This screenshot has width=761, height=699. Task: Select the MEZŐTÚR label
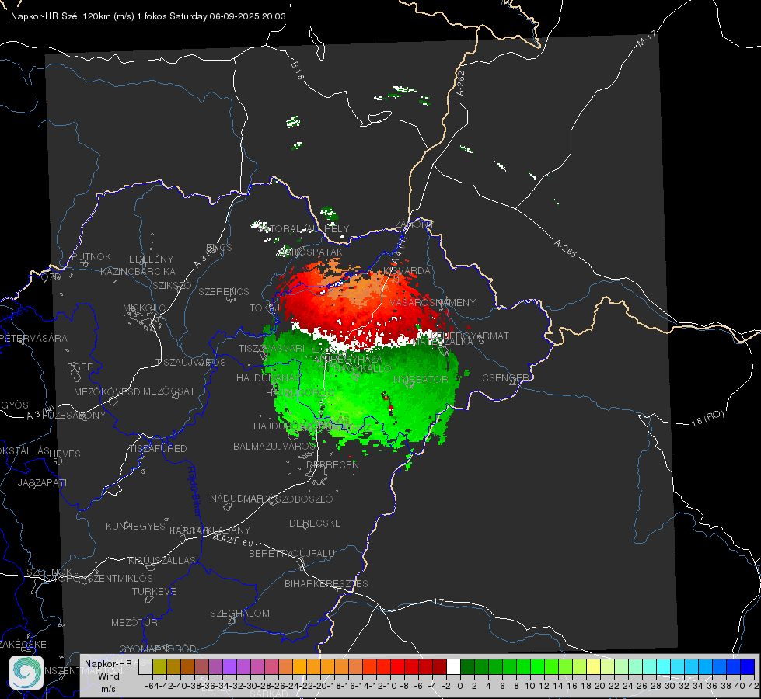pos(134,622)
